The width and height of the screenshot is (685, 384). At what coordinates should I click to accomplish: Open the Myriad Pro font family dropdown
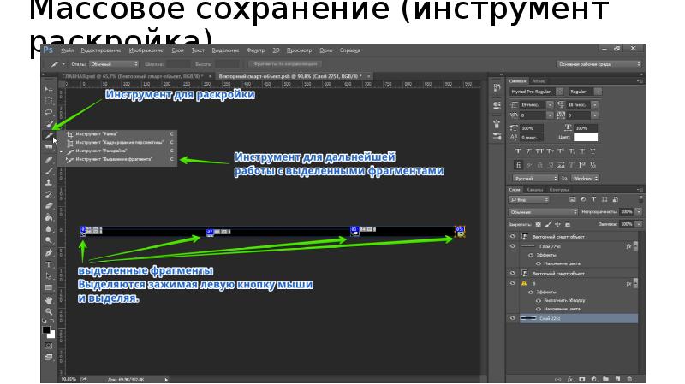[x=537, y=91]
